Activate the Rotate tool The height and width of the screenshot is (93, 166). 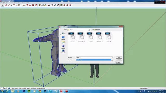pyautogui.click(x=33, y=5)
